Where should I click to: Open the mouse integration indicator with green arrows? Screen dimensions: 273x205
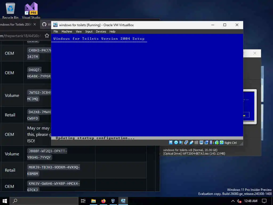click(x=216, y=143)
